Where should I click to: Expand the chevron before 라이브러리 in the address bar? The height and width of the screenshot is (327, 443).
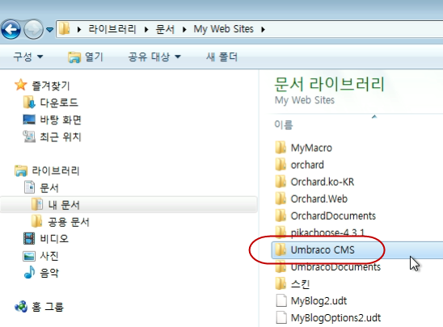coord(79,29)
